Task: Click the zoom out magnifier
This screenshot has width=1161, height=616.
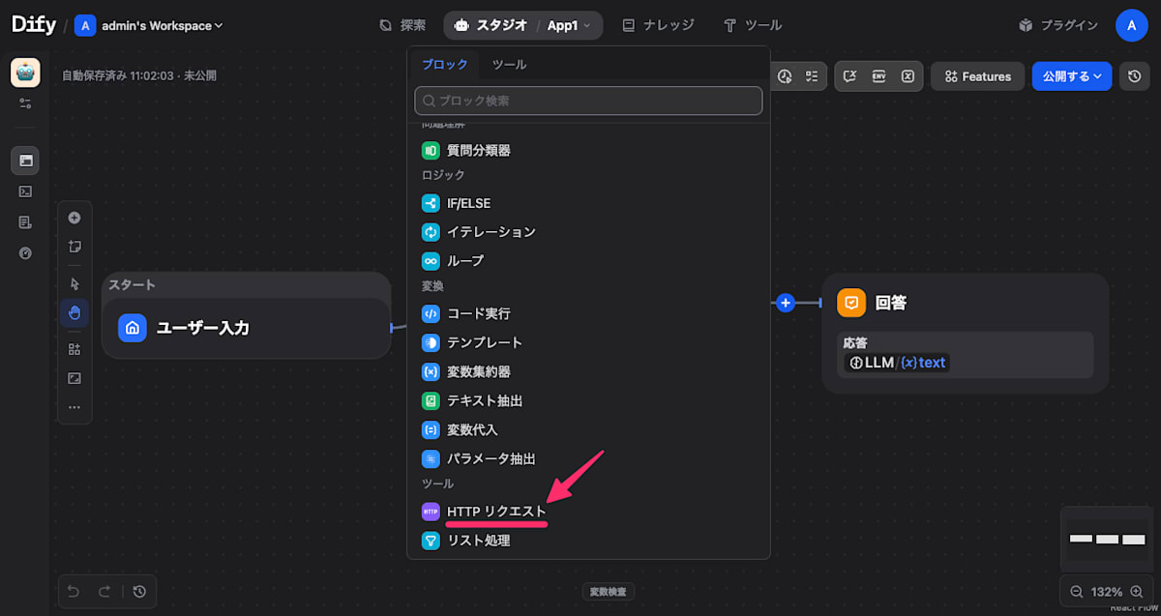Action: point(1077,591)
